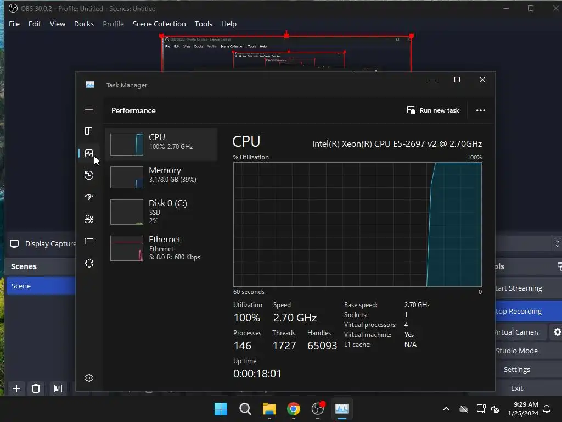Open the three-dot more options menu
The image size is (562, 422).
[x=481, y=110]
